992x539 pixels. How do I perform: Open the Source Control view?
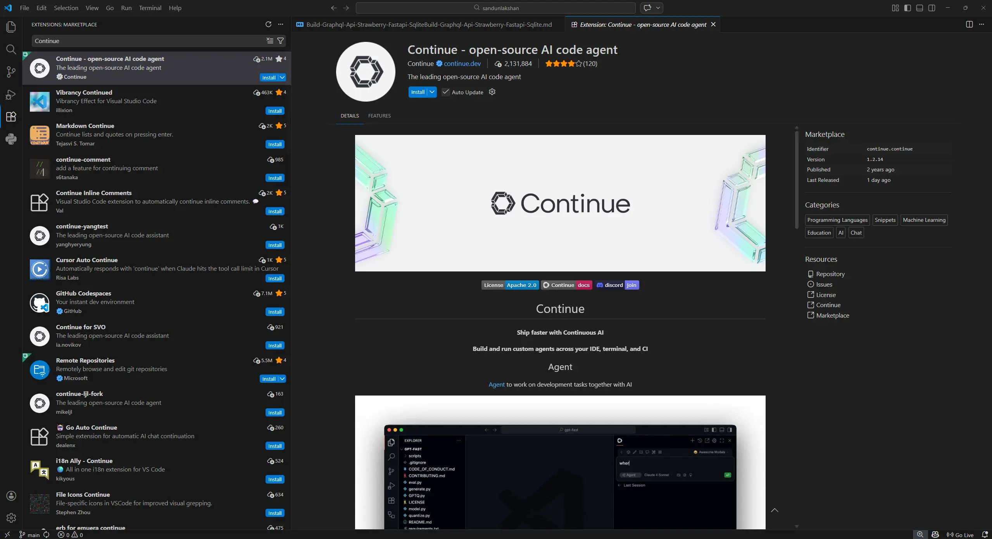pyautogui.click(x=11, y=72)
